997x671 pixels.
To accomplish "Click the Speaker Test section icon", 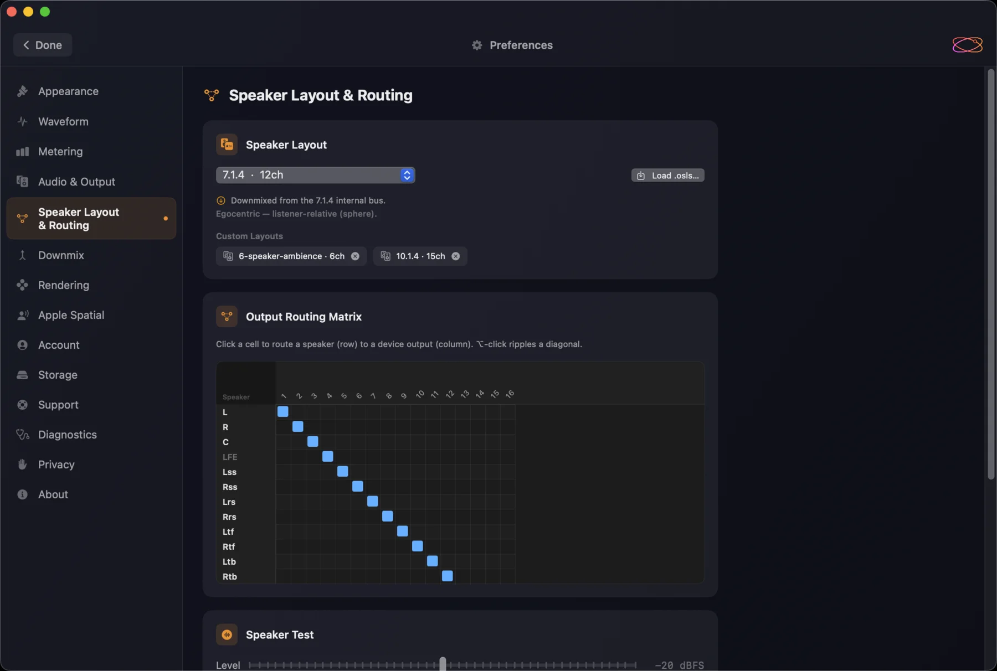I will (227, 635).
